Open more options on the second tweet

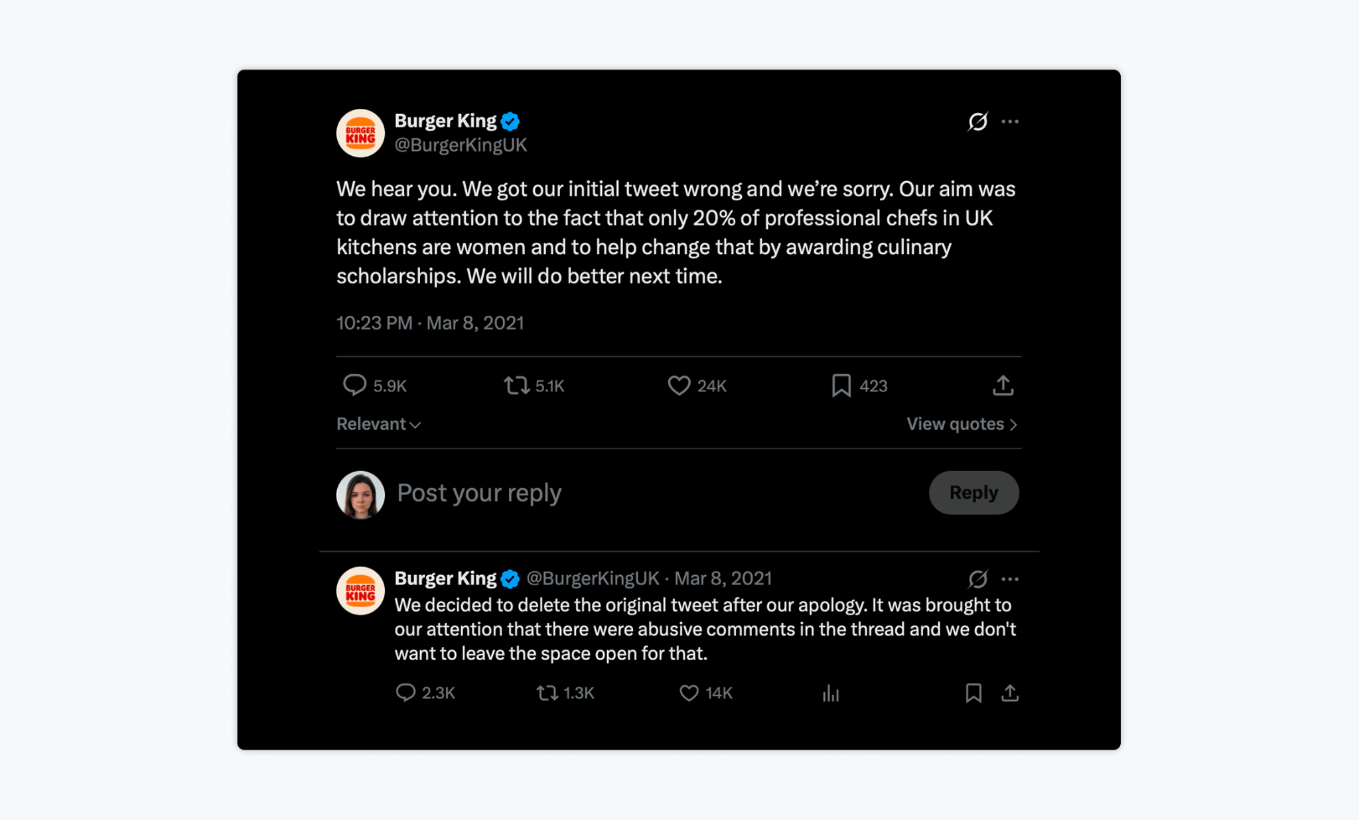[1010, 579]
